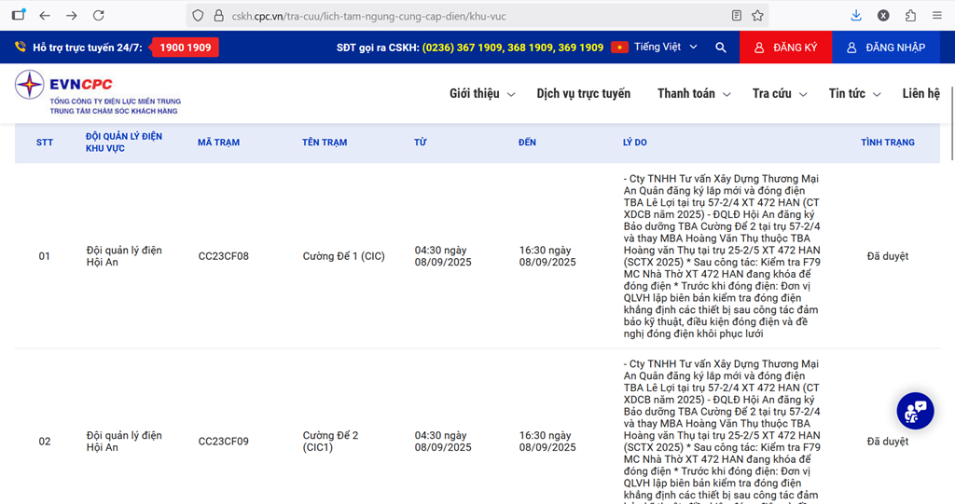Click the ĐĂNG KÝ button
Image resolution: width=955 pixels, height=504 pixels.
[x=785, y=48]
